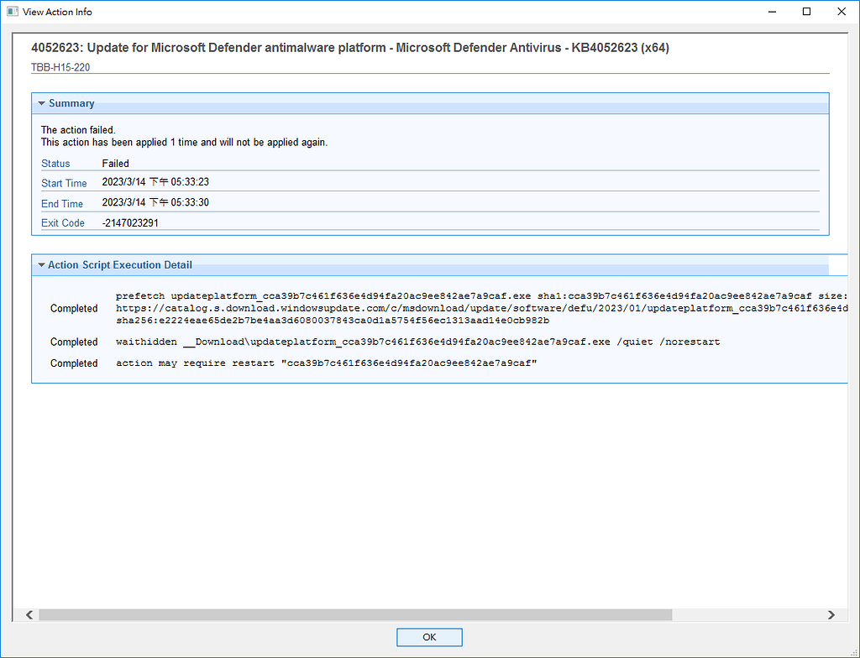Select the End Time label

61,203
